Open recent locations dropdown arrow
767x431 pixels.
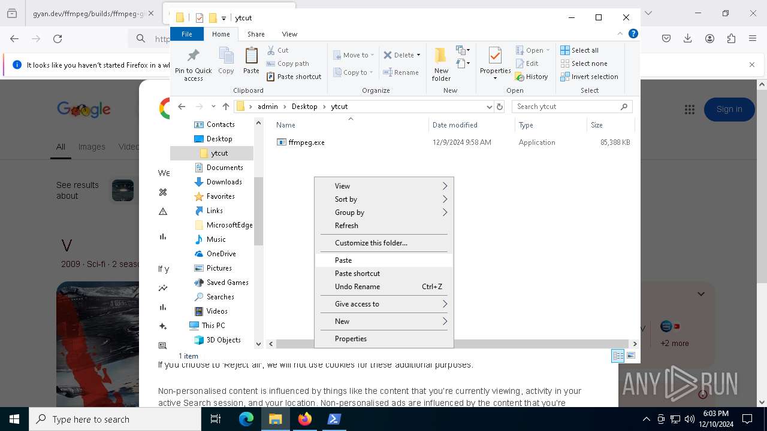pos(213,107)
